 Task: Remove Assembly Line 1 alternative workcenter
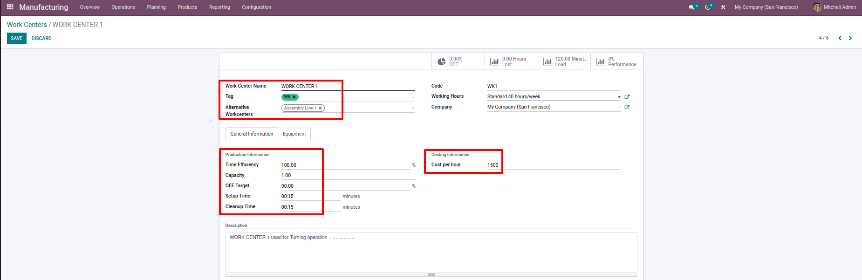point(320,108)
